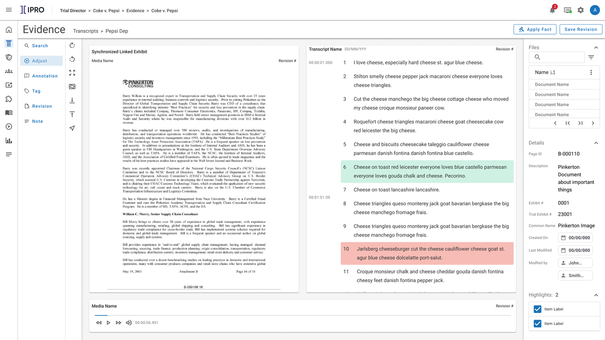The image size is (605, 340).
Task: Click the align to top arrow icon
Action: [x=72, y=114]
